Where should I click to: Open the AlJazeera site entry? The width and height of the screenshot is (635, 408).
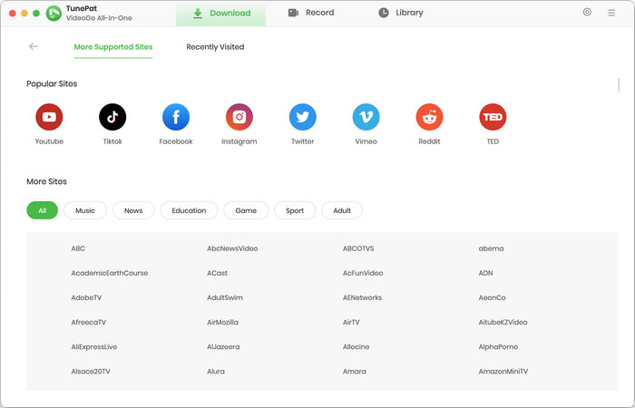tap(223, 347)
